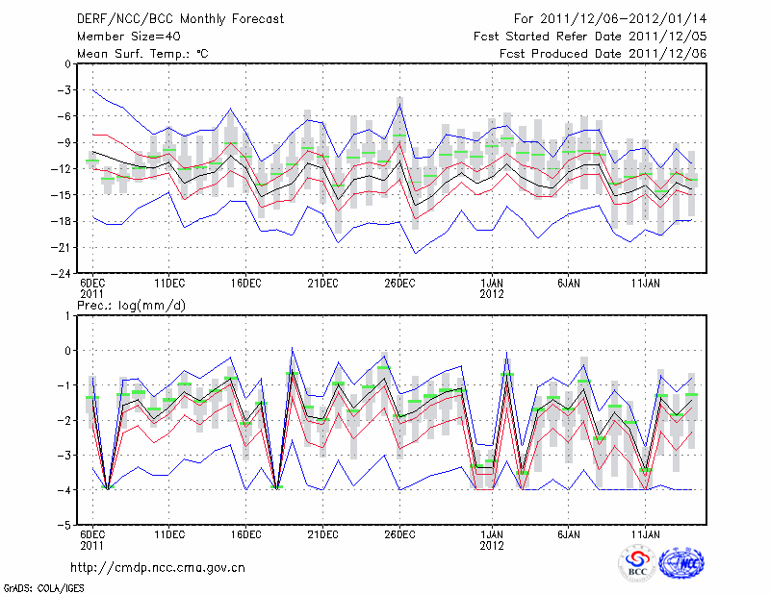Image resolution: width=770 pixels, height=594 pixels.
Task: Click the Fcst Produced Date text
Action: [603, 54]
